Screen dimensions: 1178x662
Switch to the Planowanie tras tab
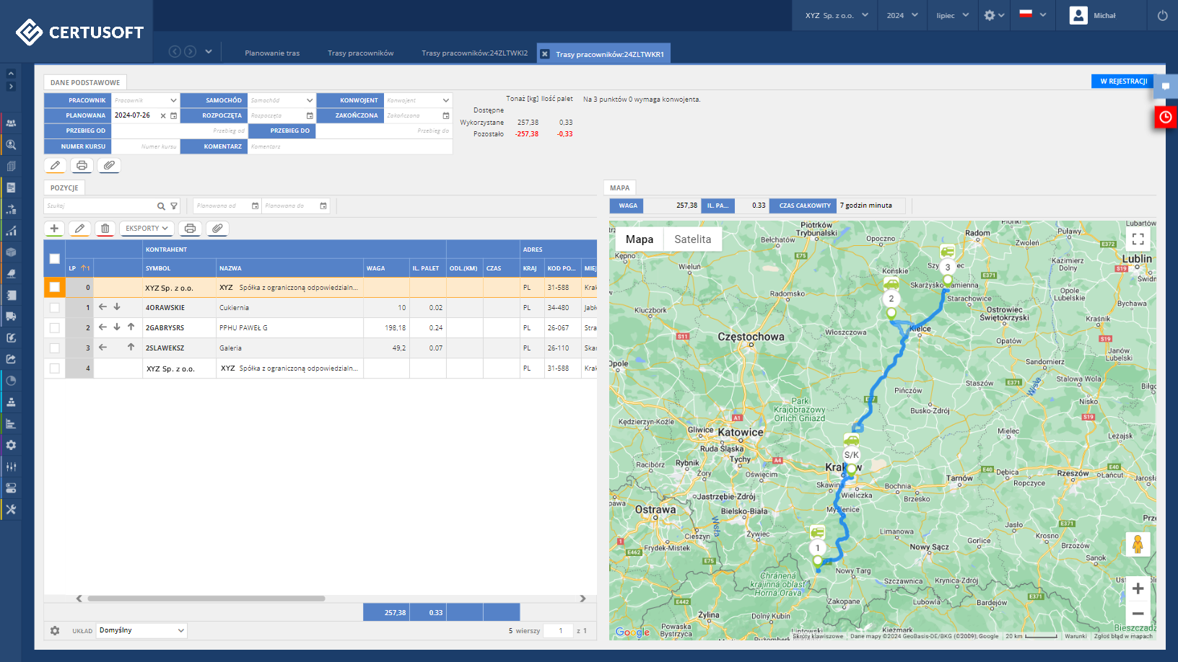pyautogui.click(x=272, y=52)
